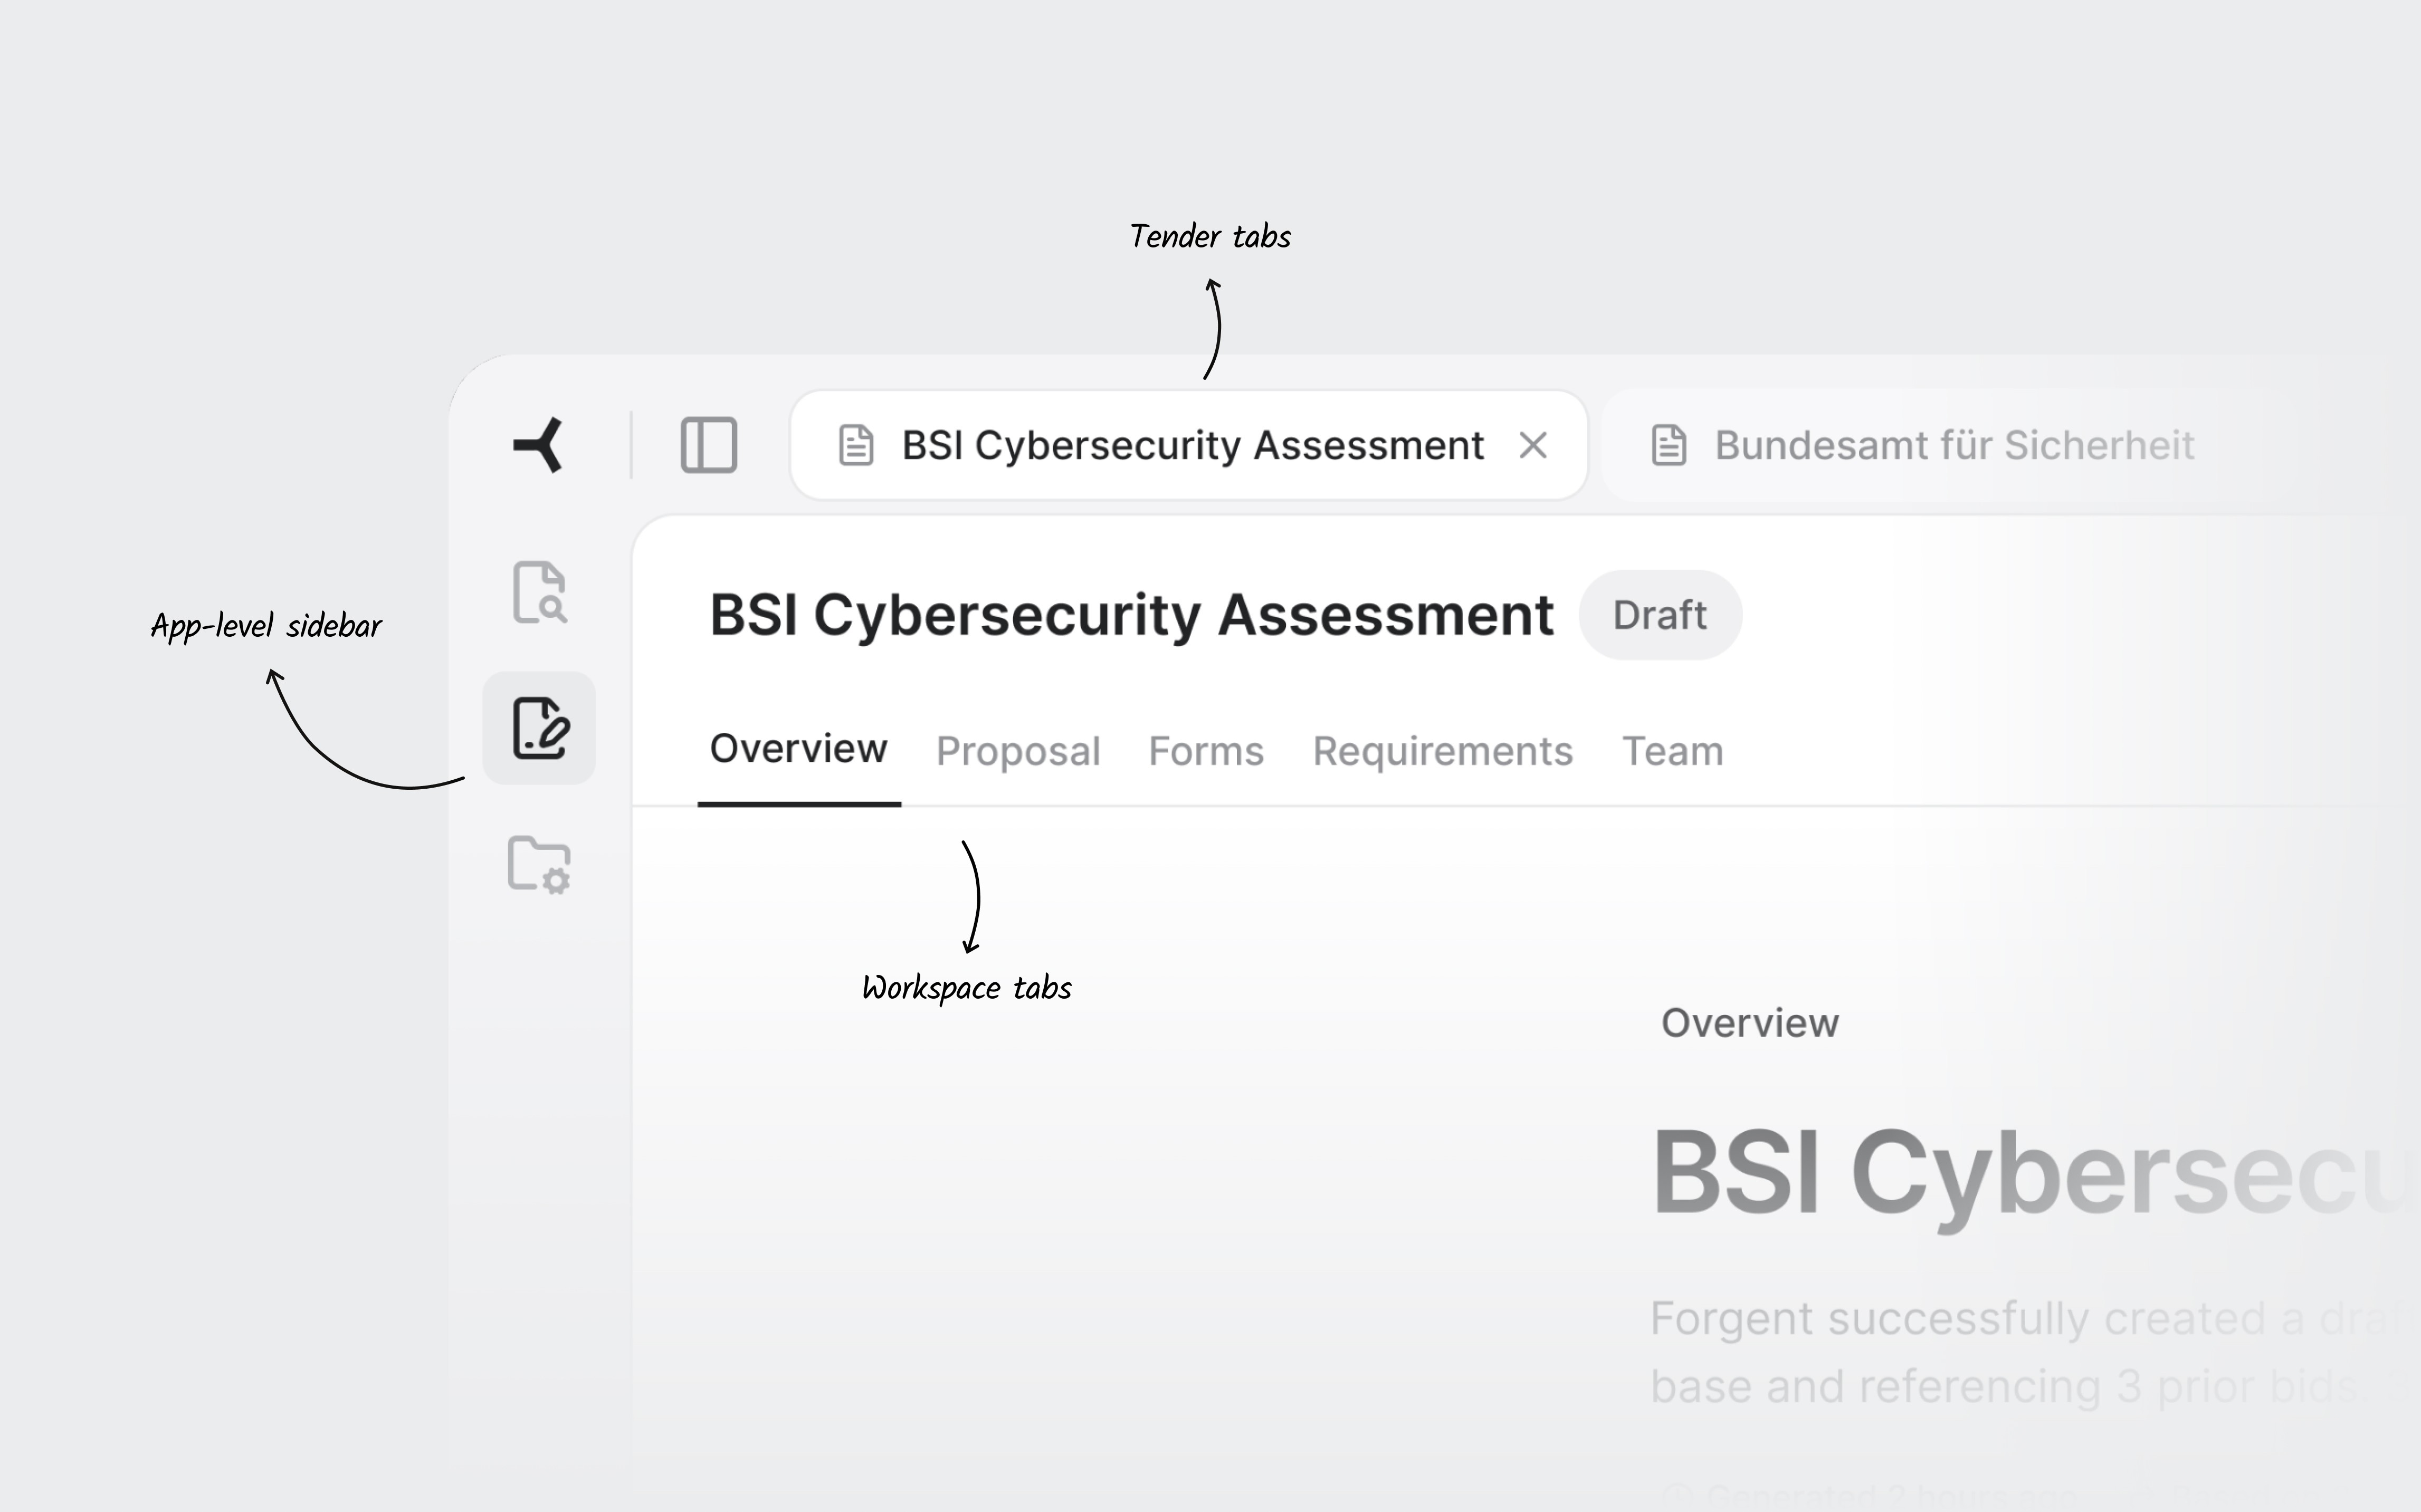2421x1512 pixels.
Task: Click the small Overview section label
Action: click(1750, 1023)
